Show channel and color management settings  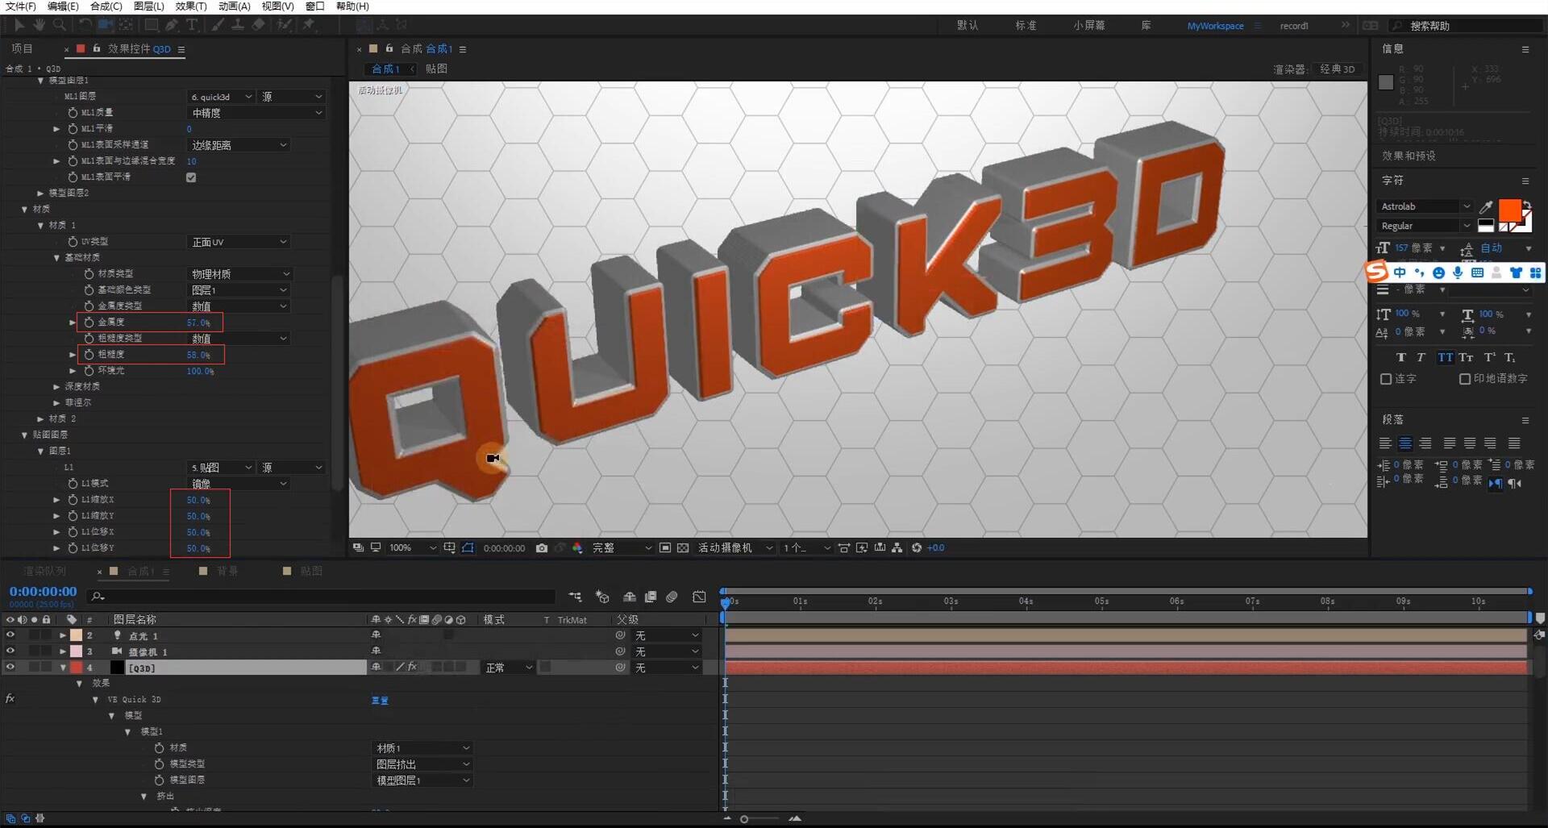pyautogui.click(x=577, y=547)
